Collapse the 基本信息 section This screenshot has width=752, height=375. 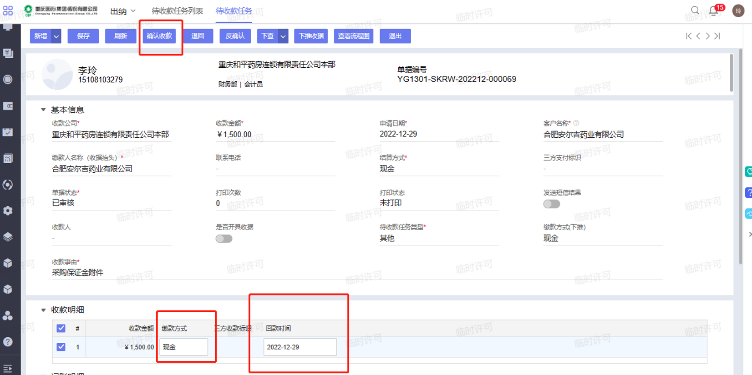[x=43, y=110]
